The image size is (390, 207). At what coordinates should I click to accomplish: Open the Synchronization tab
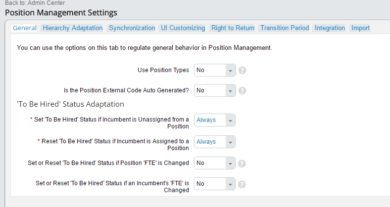[x=132, y=28]
